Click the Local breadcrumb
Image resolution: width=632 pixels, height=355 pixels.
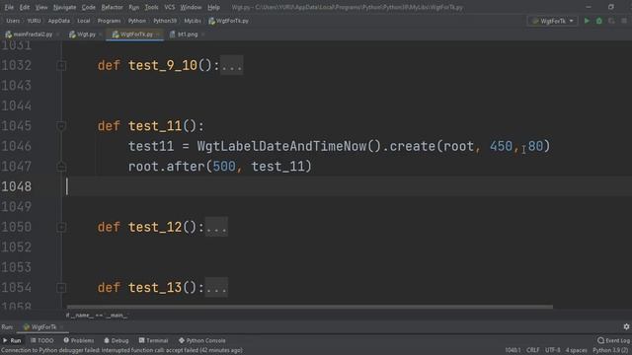[x=83, y=21]
